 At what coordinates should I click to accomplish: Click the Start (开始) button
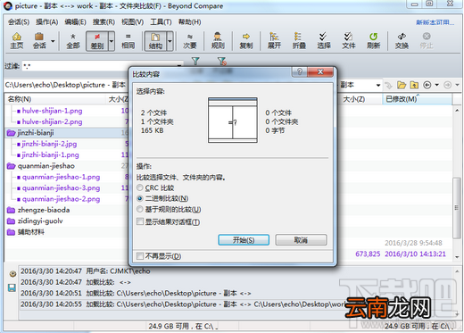click(244, 240)
